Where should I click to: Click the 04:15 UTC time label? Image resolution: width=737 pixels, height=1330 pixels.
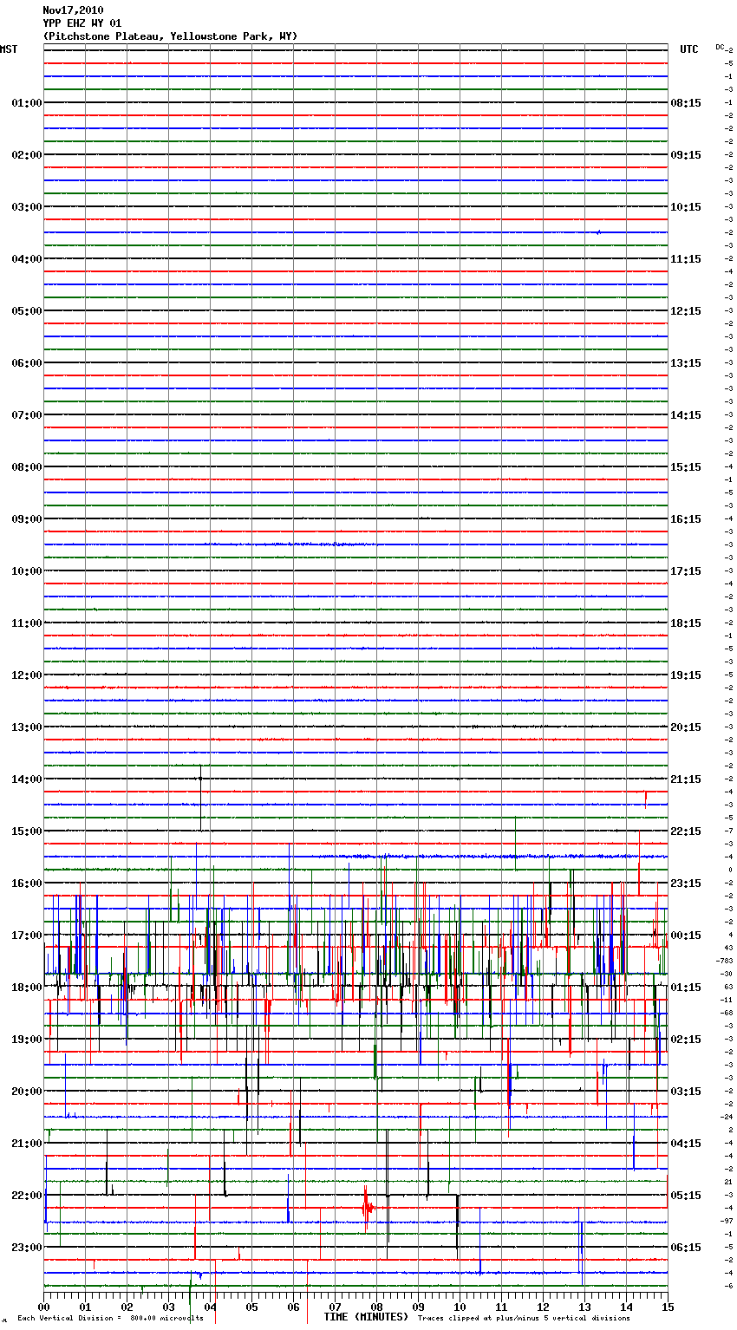click(686, 1144)
